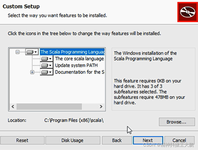Click the feature tree right scroll arrow
Viewport: 198px width, 150px height.
click(101, 107)
